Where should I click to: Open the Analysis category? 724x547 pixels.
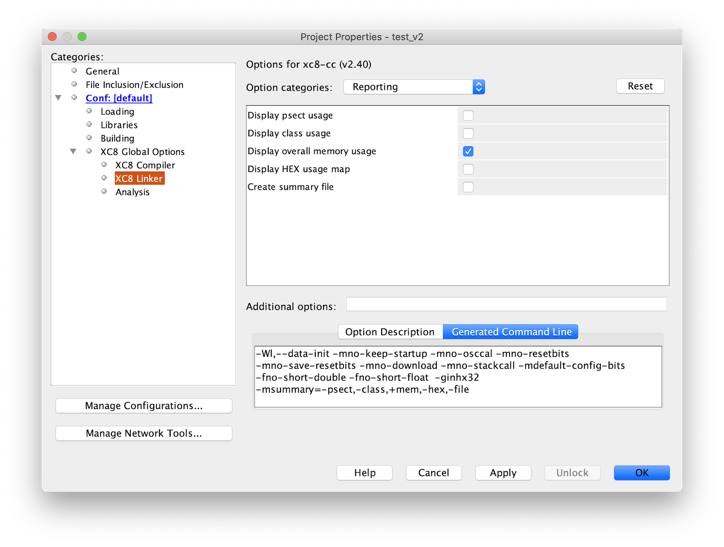click(x=132, y=192)
